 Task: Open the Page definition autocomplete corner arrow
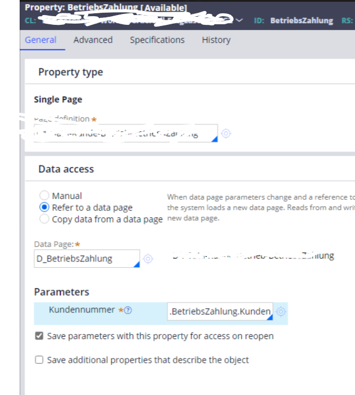(x=214, y=139)
